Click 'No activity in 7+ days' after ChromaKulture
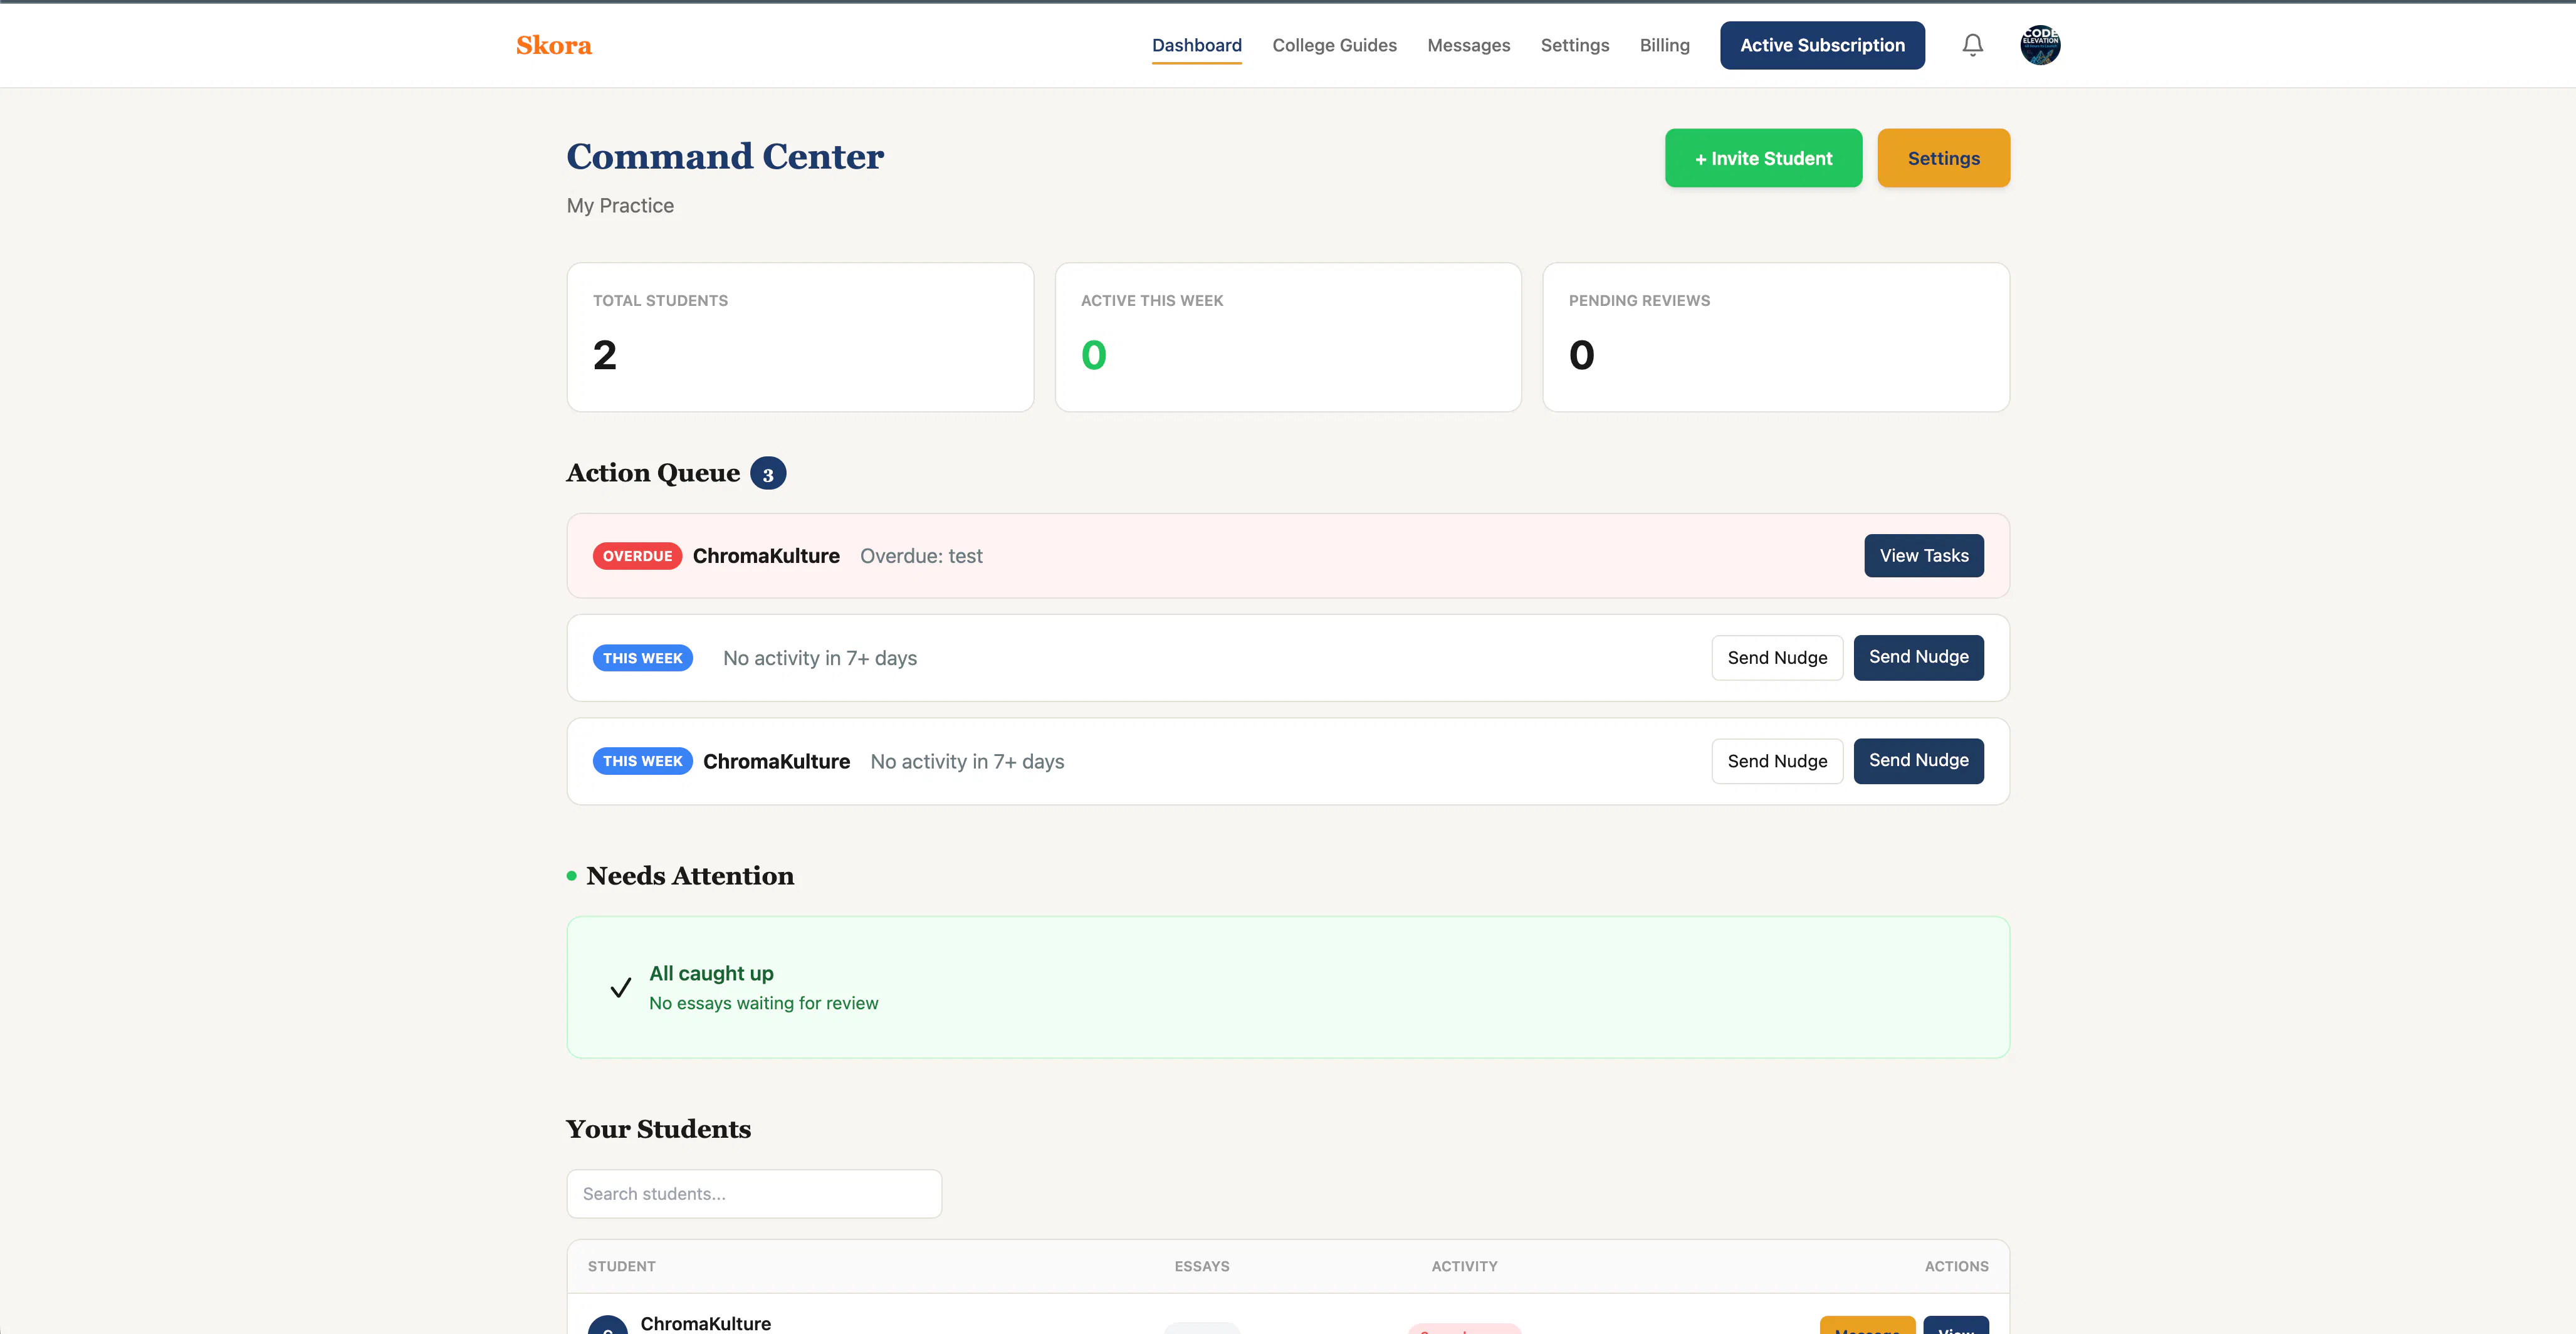The width and height of the screenshot is (2576, 1334). (967, 761)
